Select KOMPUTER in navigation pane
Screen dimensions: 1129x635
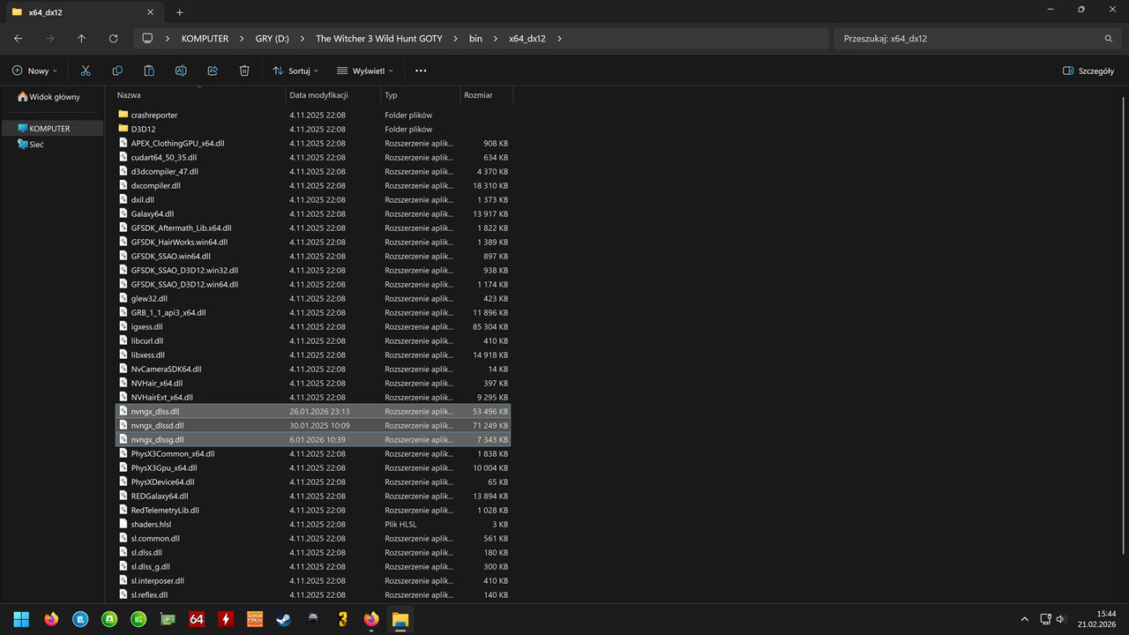click(53, 128)
